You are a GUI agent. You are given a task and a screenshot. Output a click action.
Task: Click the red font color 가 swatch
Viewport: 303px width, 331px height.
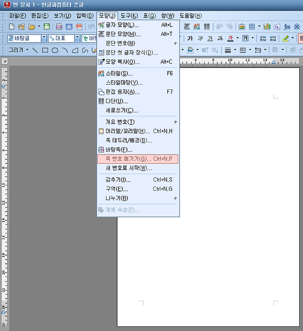coord(231,38)
